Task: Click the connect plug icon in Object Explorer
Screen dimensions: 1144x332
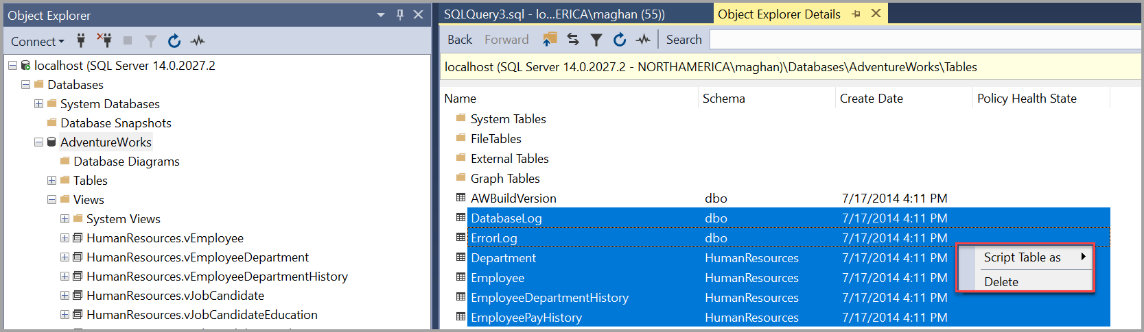Action: (x=81, y=40)
